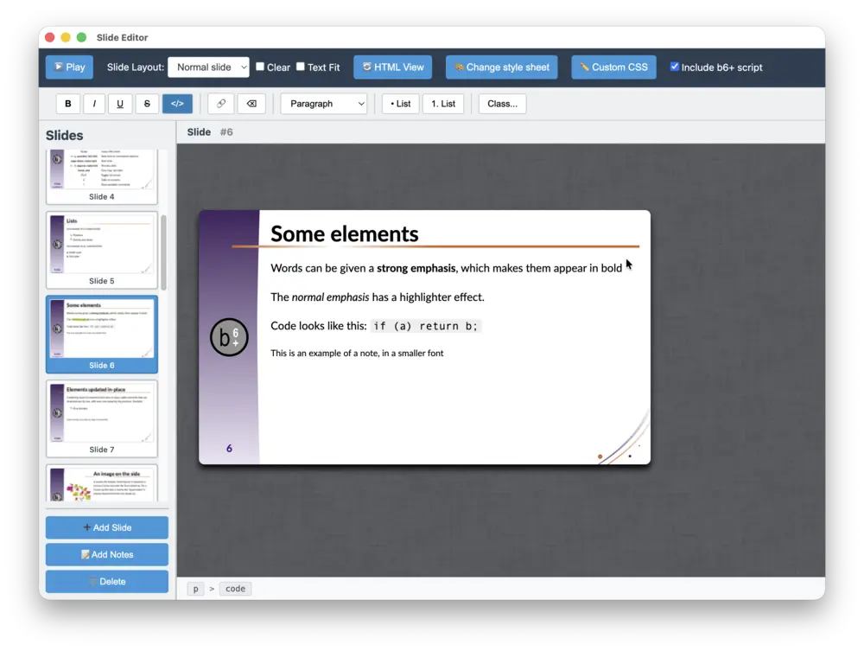Apply strikethrough formatting
The height and width of the screenshot is (651, 864).
(x=146, y=103)
